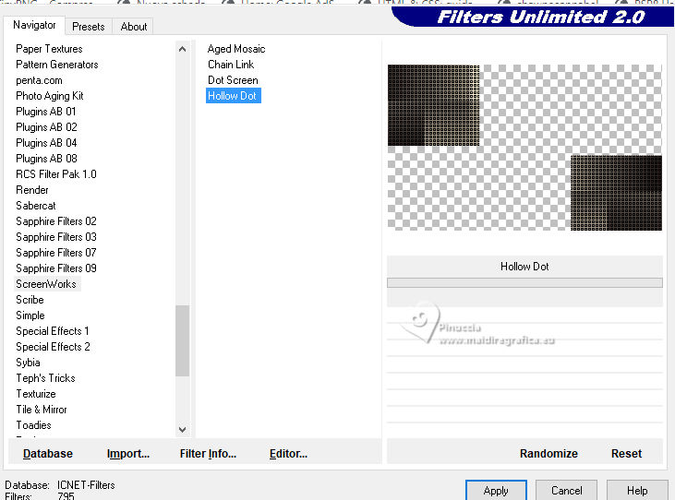Select Photo Aging Kit category
The width and height of the screenshot is (675, 500).
pos(50,96)
